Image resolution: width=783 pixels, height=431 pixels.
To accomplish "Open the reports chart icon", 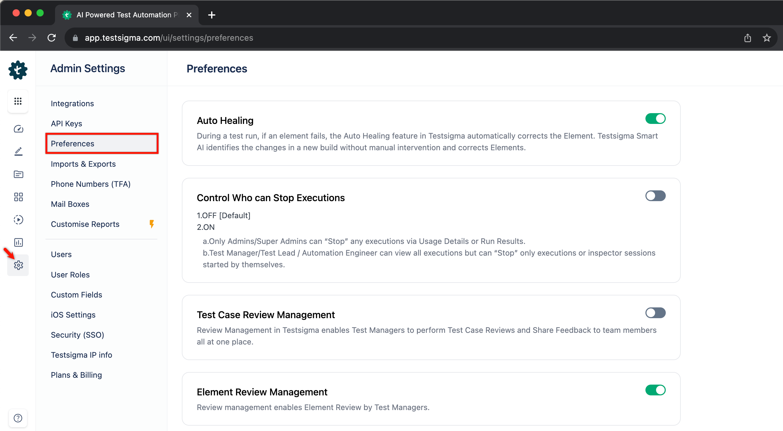I will (x=18, y=242).
